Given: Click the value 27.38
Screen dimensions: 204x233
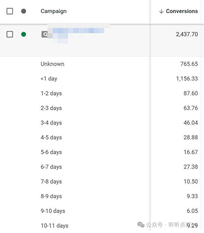Looking at the screenshot, I should pyautogui.click(x=191, y=167).
